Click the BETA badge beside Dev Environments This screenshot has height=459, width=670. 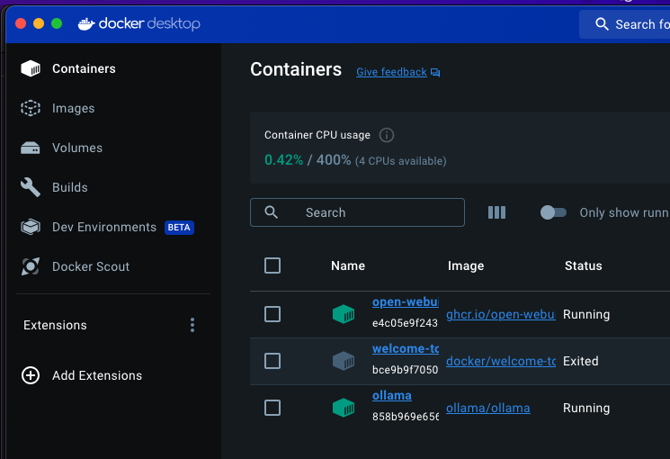pyautogui.click(x=179, y=227)
